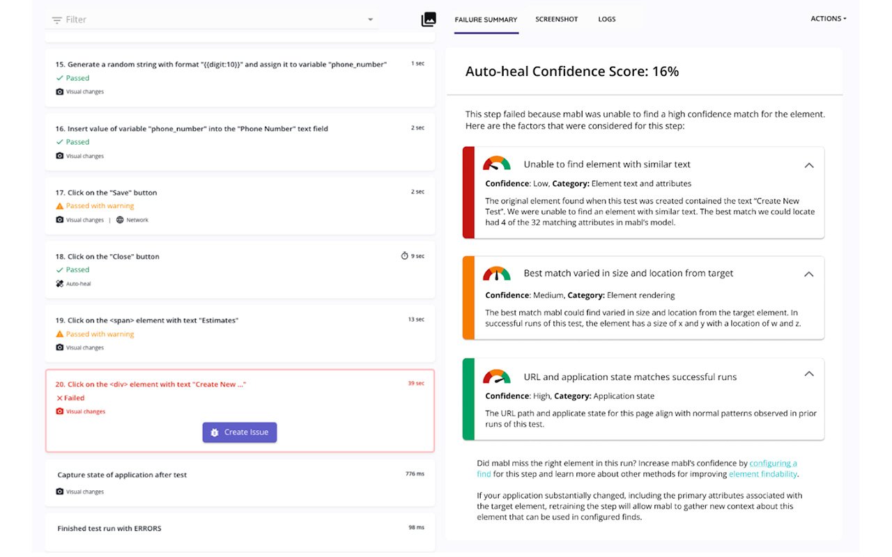Click the warning triangle icon on step 19
The image size is (892, 557).
(x=59, y=334)
